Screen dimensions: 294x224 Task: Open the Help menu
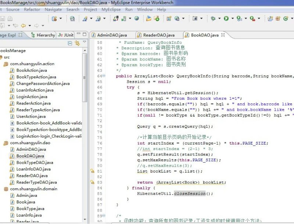coord(161,10)
